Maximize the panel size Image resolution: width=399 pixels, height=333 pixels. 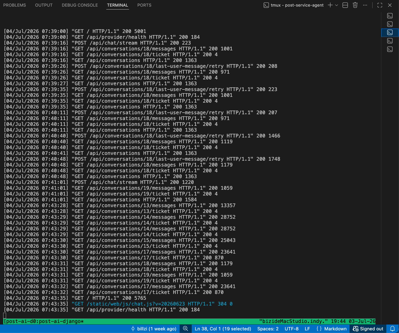380,5
